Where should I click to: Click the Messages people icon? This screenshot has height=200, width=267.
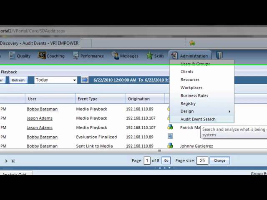click(x=115, y=55)
